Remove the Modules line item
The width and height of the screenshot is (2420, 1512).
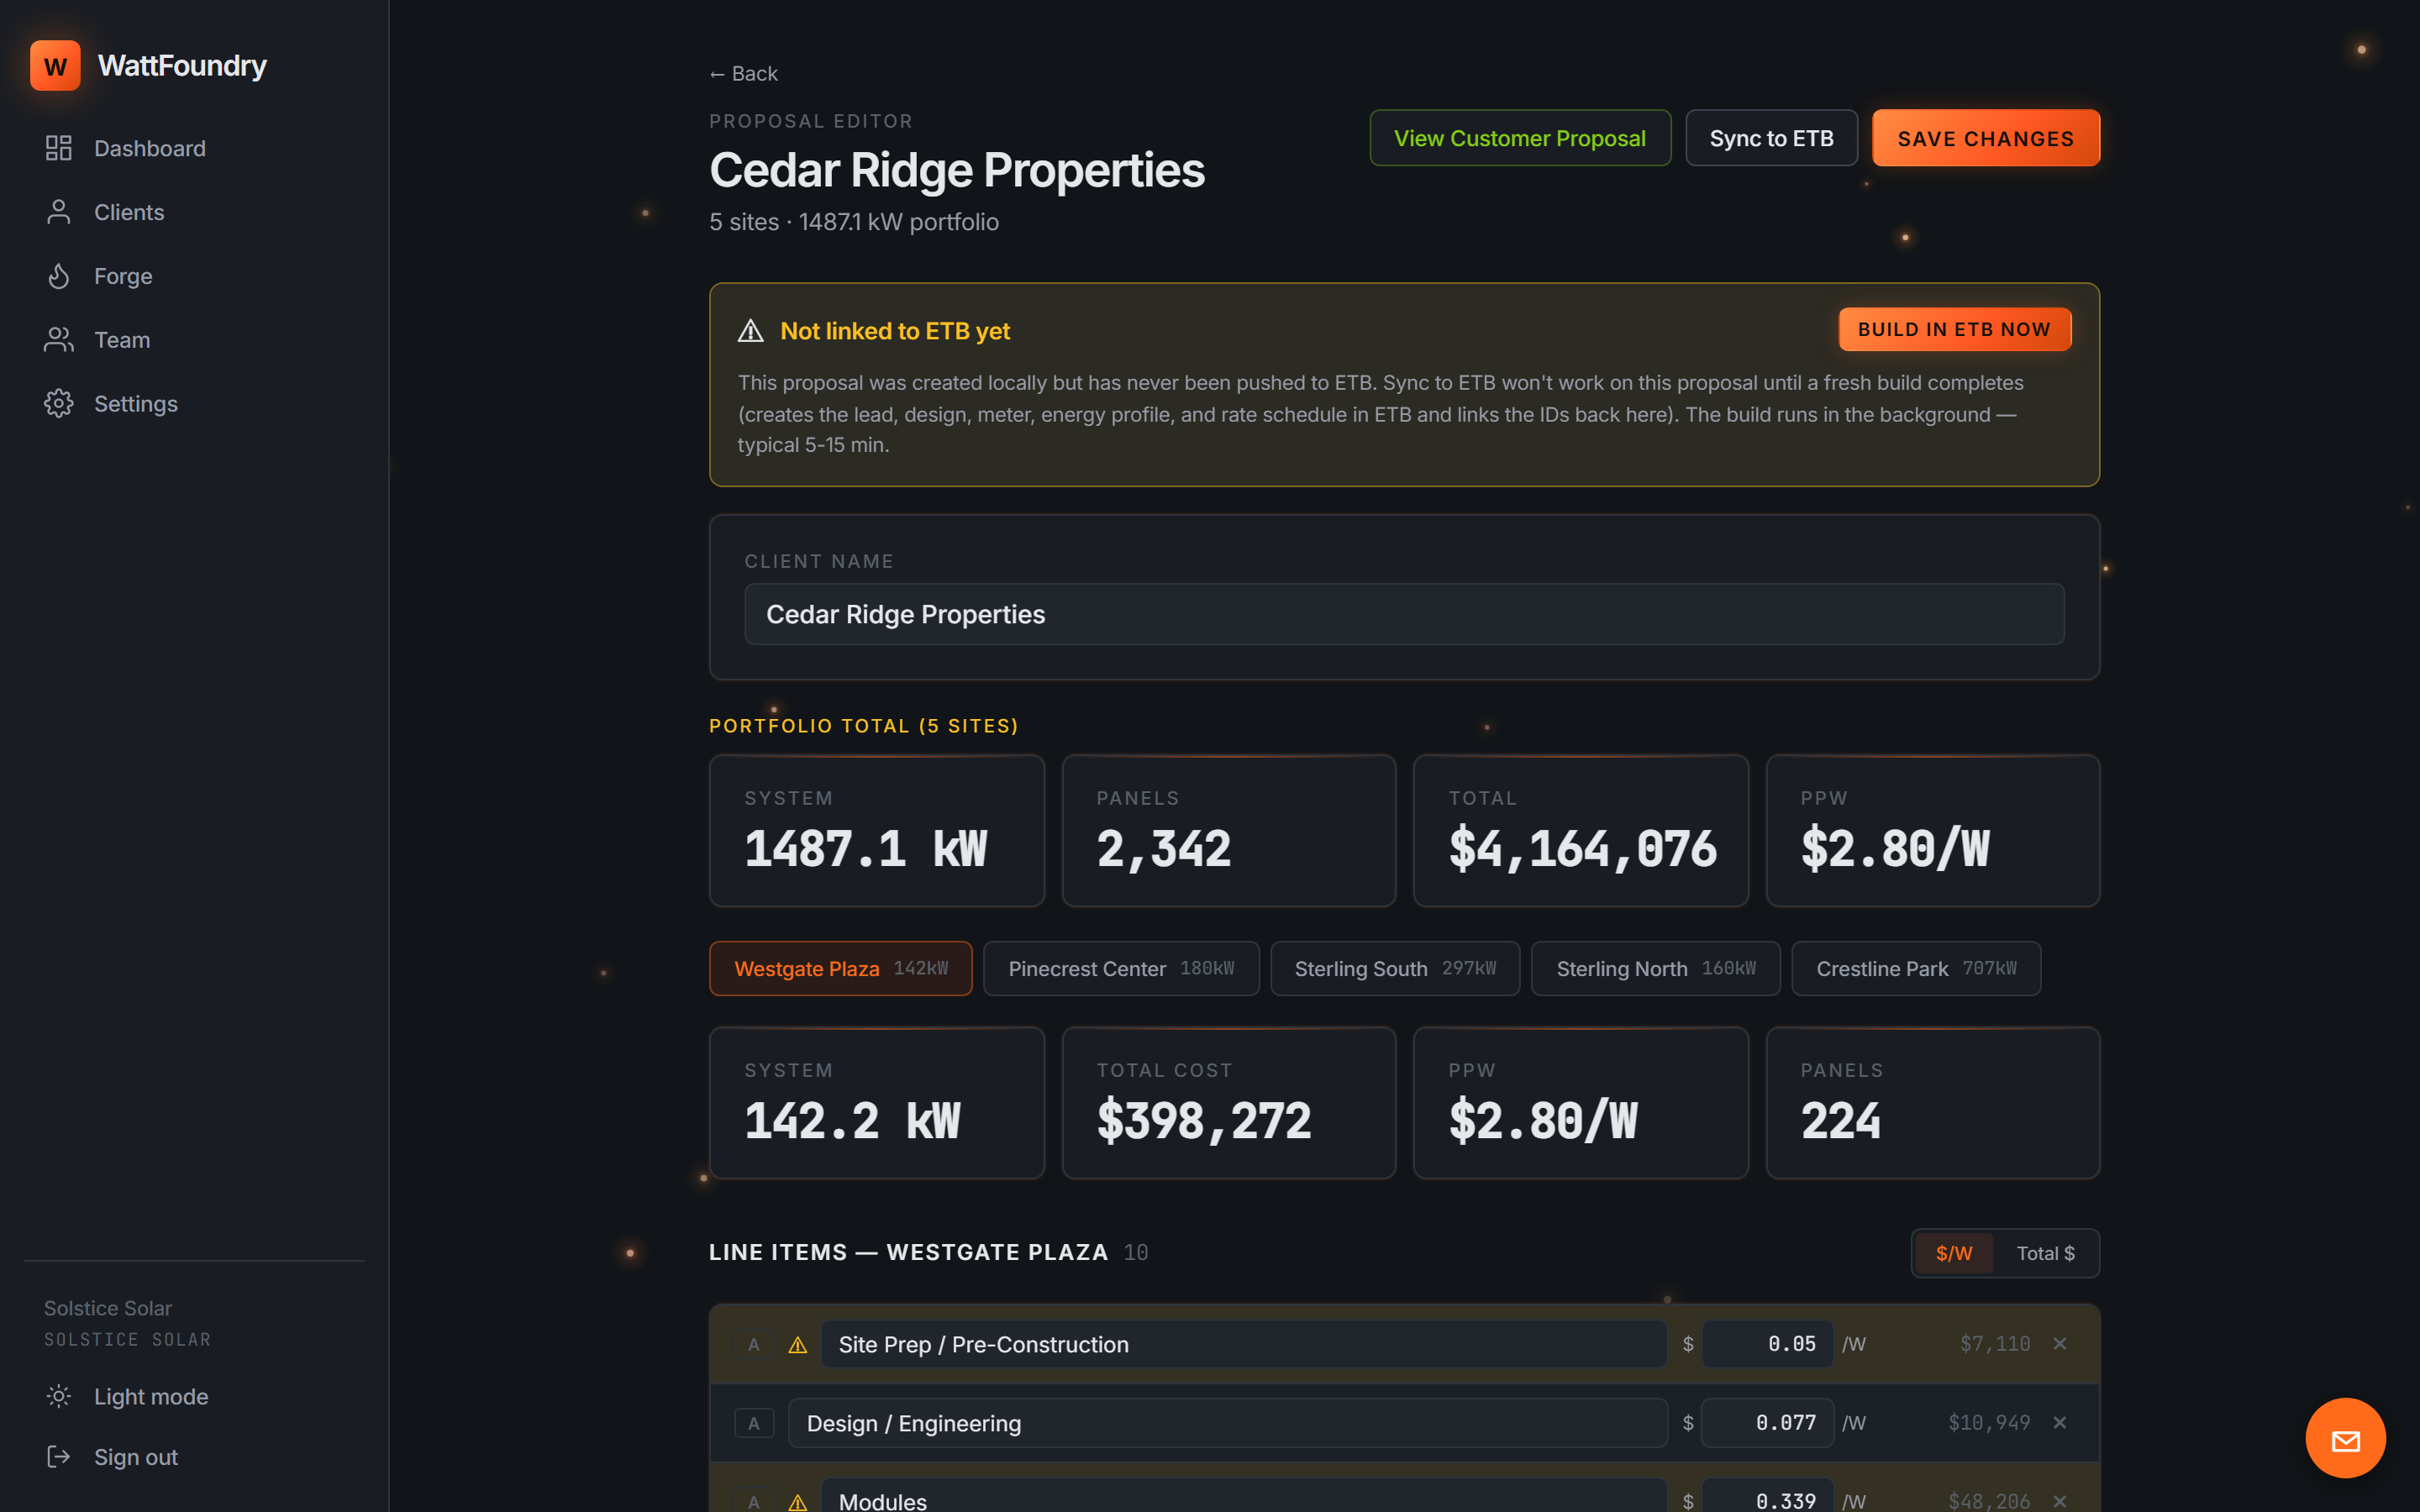click(2060, 1502)
